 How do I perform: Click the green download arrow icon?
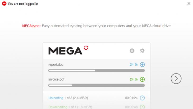tap(142, 79)
